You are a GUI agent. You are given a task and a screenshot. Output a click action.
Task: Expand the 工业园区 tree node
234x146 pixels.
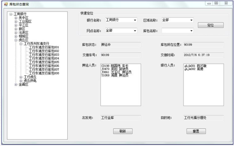tap(16, 22)
